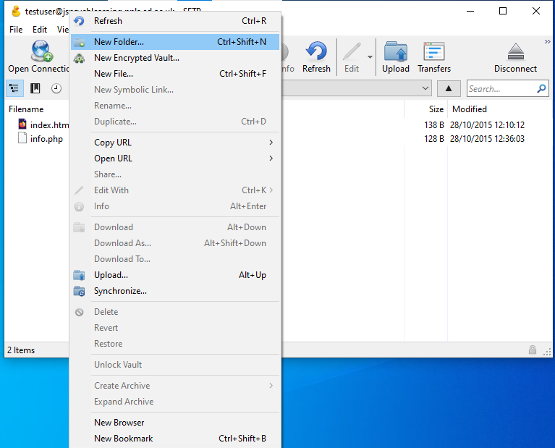
Task: Choose Refresh from the context menu
Action: pyautogui.click(x=175, y=21)
